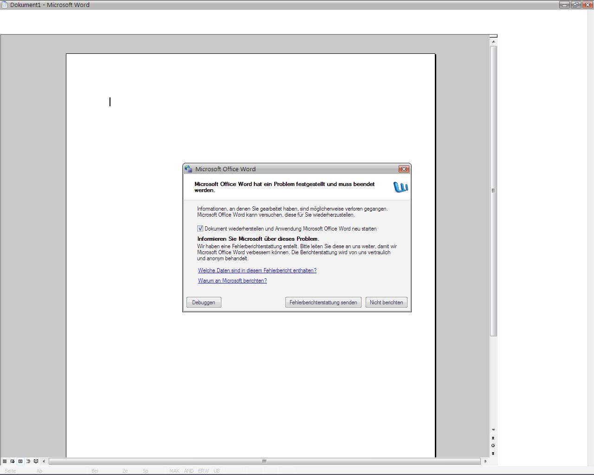Click 'Bei' in the status bar
The image size is (594, 475).
[x=95, y=471]
